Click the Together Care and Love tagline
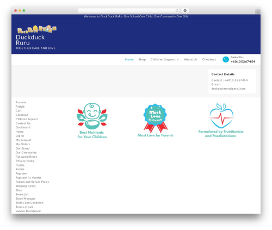 (x=35, y=48)
